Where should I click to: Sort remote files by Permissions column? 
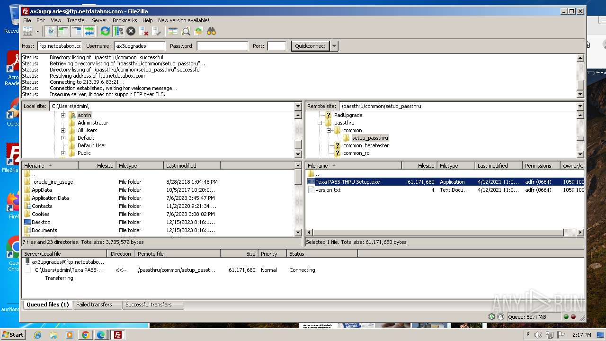tap(542, 166)
